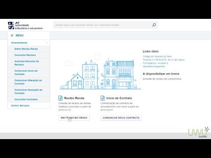The image size is (211, 158).
Task: Click the Recibo Renda document icon
Action: (61, 98)
